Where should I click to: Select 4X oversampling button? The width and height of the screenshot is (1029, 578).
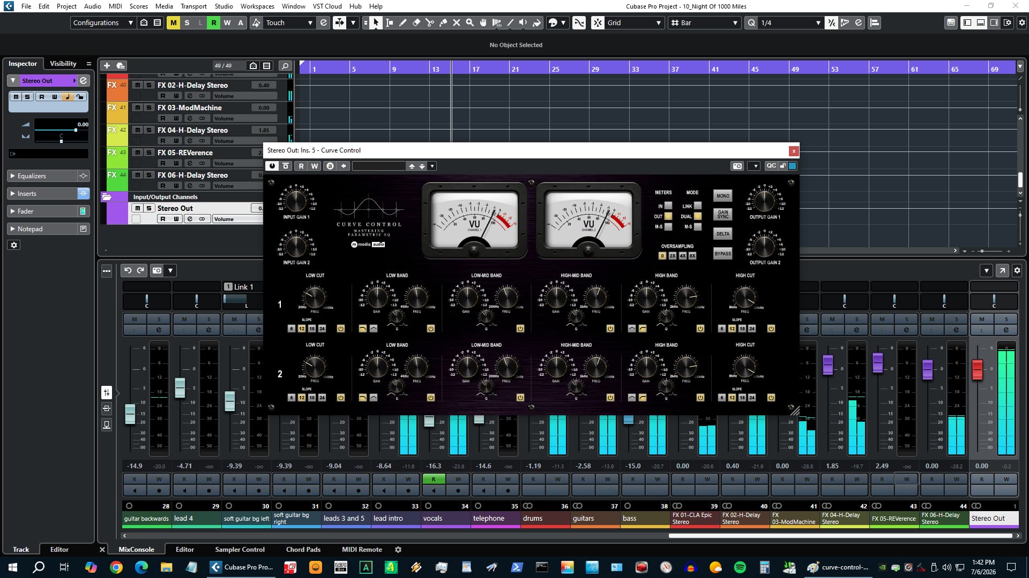(x=682, y=256)
